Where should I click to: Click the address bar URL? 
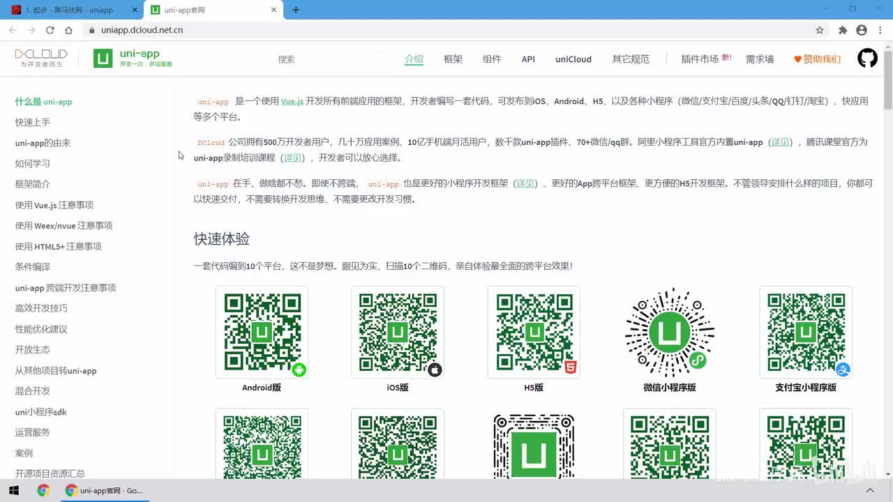pyautogui.click(x=142, y=30)
